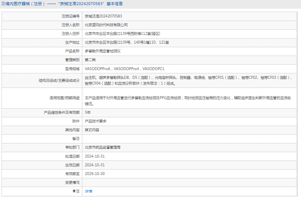Click the document icon before the page title
Image resolution: width=301 pixels, height=199 pixels.
tap(3, 4)
